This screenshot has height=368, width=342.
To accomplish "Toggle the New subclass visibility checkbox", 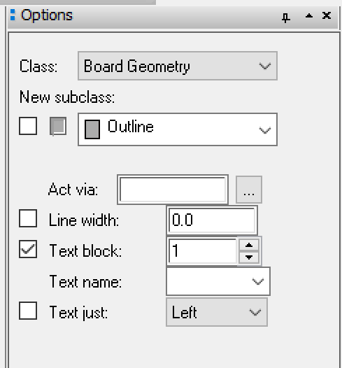I will [28, 126].
